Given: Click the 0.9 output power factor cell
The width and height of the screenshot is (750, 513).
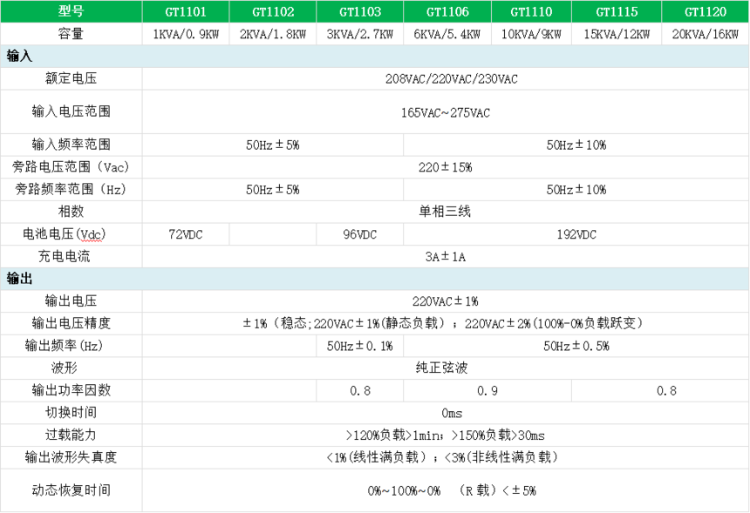Looking at the screenshot, I should [x=487, y=390].
